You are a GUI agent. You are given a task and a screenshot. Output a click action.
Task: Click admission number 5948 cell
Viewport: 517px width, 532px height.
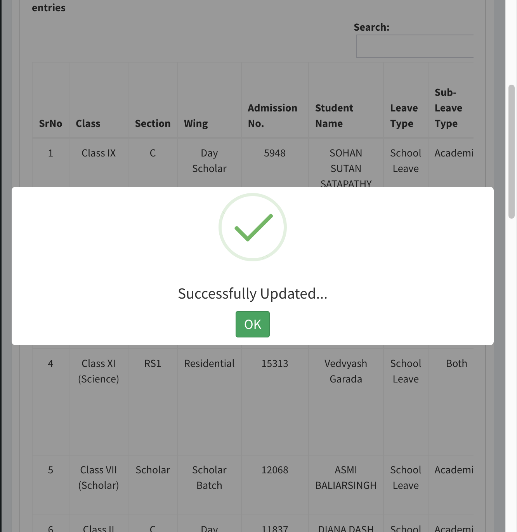pyautogui.click(x=275, y=153)
